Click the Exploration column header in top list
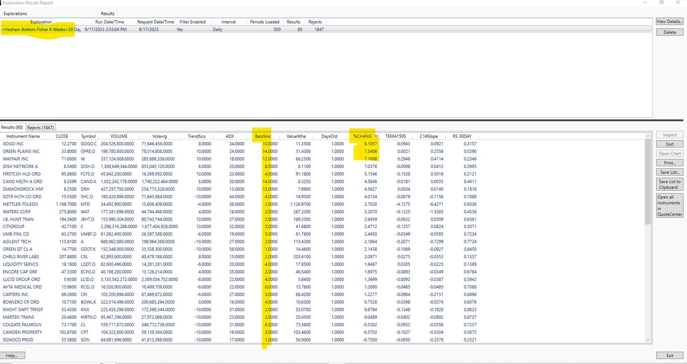The image size is (687, 364). (x=41, y=21)
